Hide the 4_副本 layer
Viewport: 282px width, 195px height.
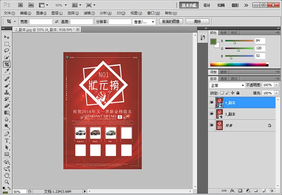[x=212, y=103]
